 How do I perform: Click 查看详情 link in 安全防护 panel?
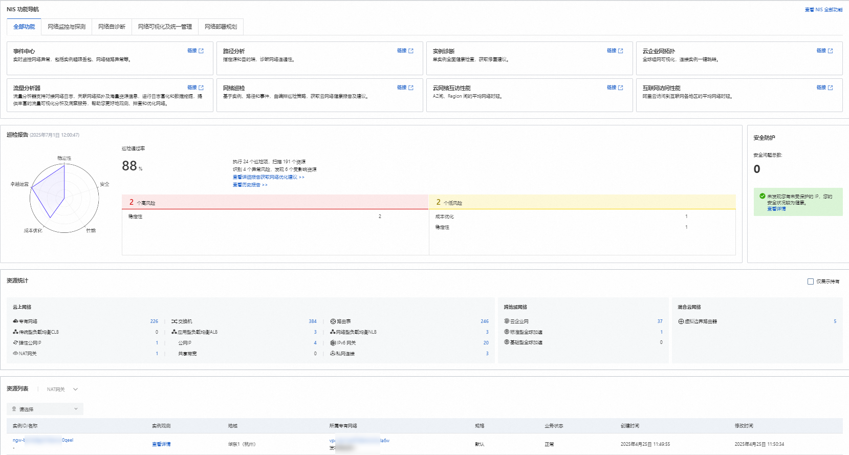click(x=776, y=209)
